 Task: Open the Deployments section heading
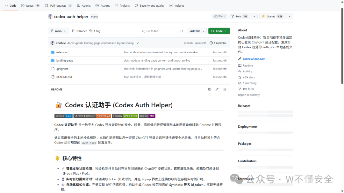tap(248, 127)
